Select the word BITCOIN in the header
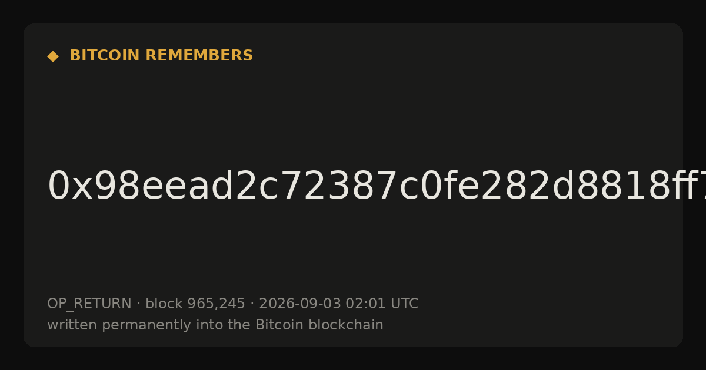This screenshot has width=706, height=370. (105, 56)
